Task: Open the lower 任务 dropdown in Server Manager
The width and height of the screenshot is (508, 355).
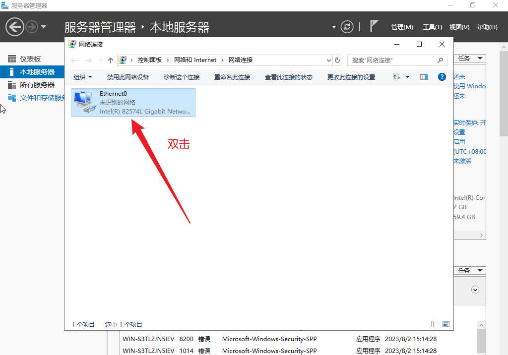Action: [x=470, y=270]
